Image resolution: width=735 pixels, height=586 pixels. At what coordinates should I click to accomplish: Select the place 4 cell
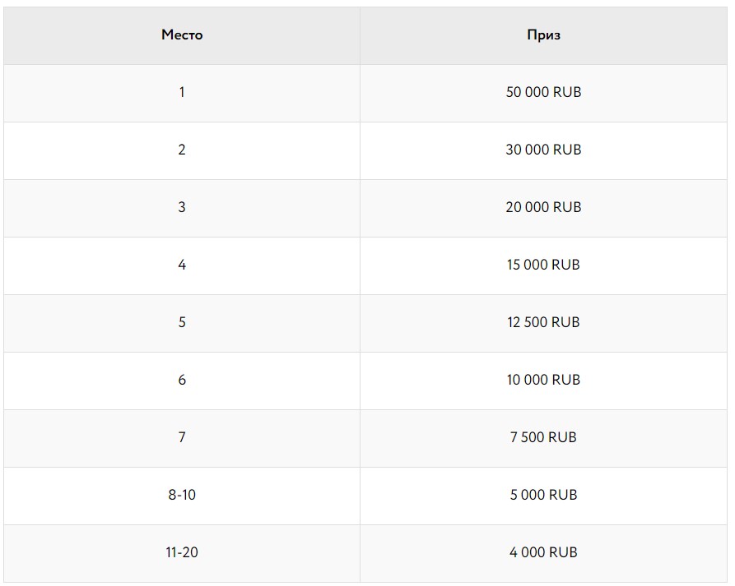pyautogui.click(x=182, y=265)
